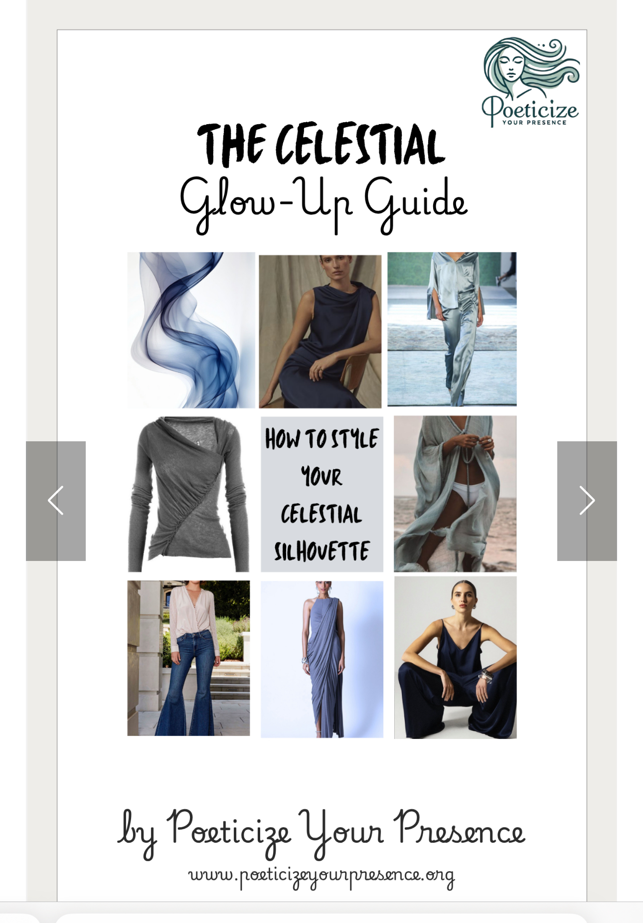Select the satin pajama runway photo
The image size is (643, 923).
[x=452, y=329]
